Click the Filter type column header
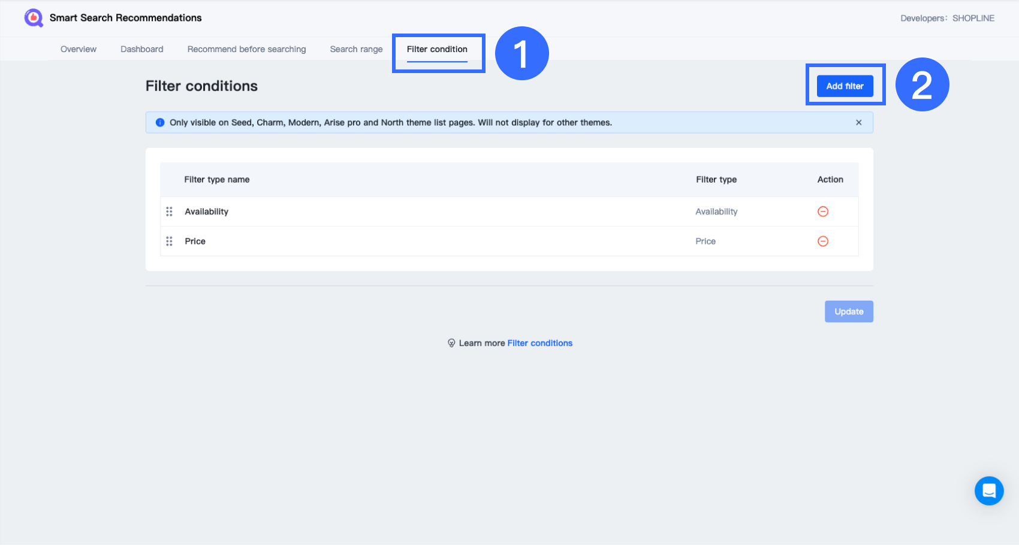The height and width of the screenshot is (545, 1019). pyautogui.click(x=716, y=179)
